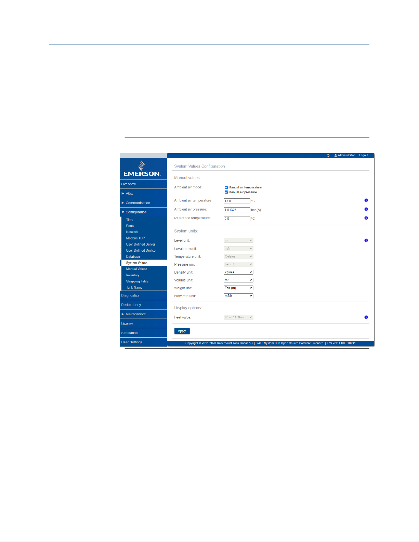Open the Open Source Software Licenses link
Image resolution: width=419 pixels, height=542 pixels.
[x=290, y=343]
